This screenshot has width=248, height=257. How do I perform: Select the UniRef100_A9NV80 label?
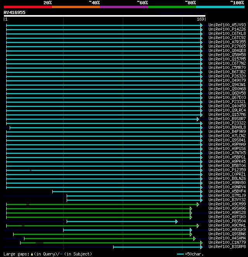tap(227, 183)
